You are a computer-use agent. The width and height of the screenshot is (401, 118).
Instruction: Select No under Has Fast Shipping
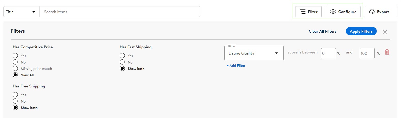click(122, 62)
